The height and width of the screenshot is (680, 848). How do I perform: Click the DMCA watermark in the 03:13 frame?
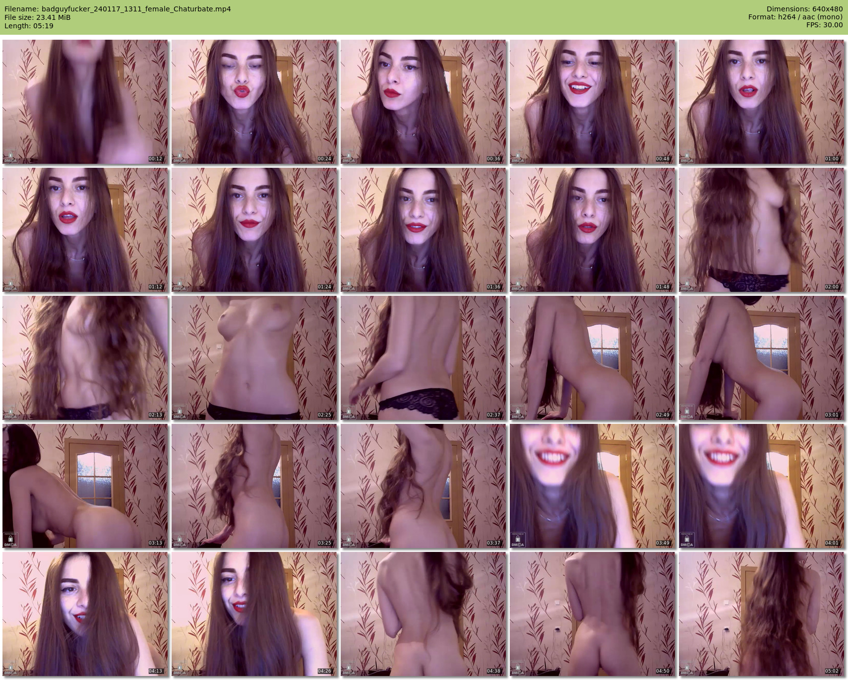[x=10, y=541]
